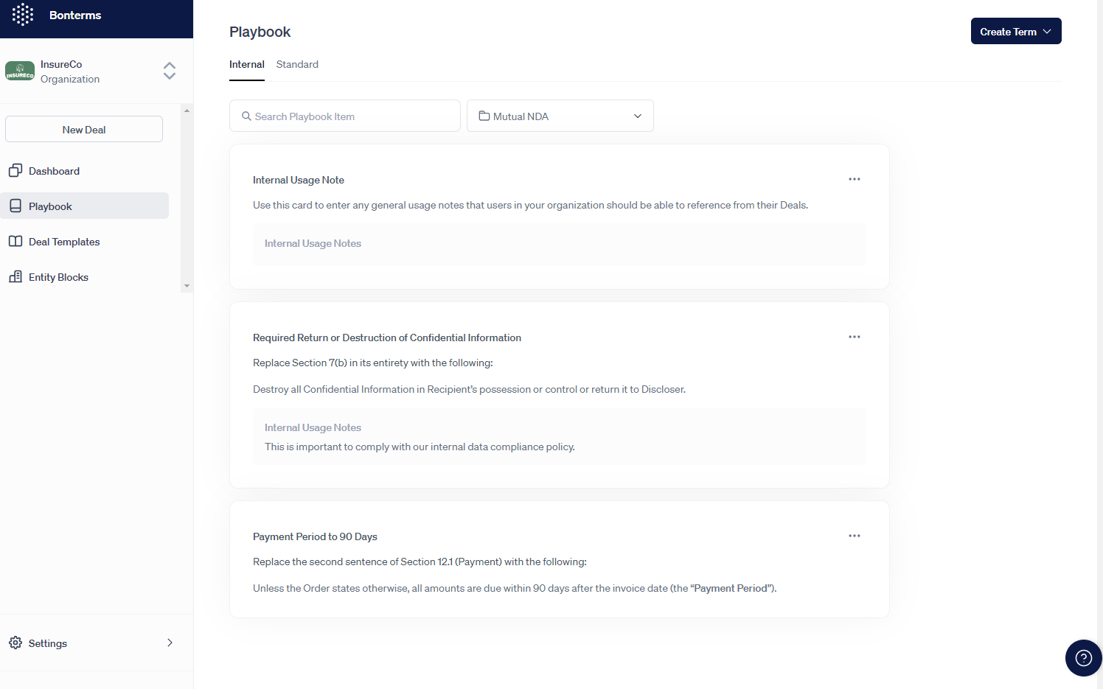Open the help question mark button
The height and width of the screenshot is (689, 1103).
coord(1083,657)
